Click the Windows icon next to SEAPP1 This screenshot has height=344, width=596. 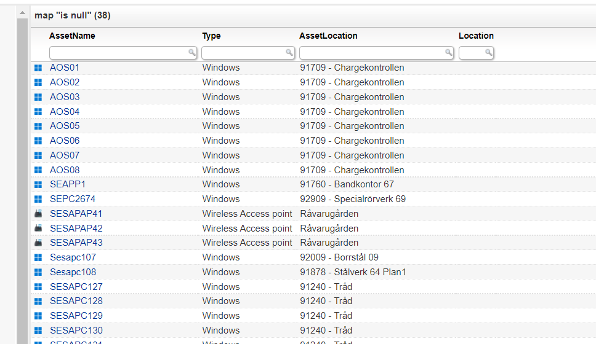point(38,184)
